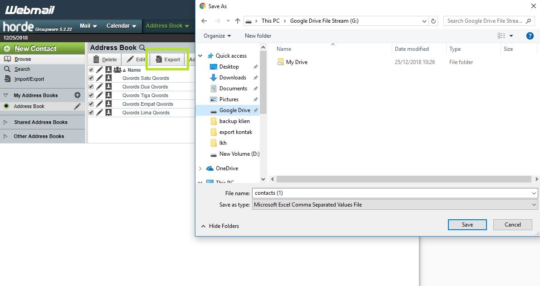Click the Help icon in Save As dialog

point(530,36)
